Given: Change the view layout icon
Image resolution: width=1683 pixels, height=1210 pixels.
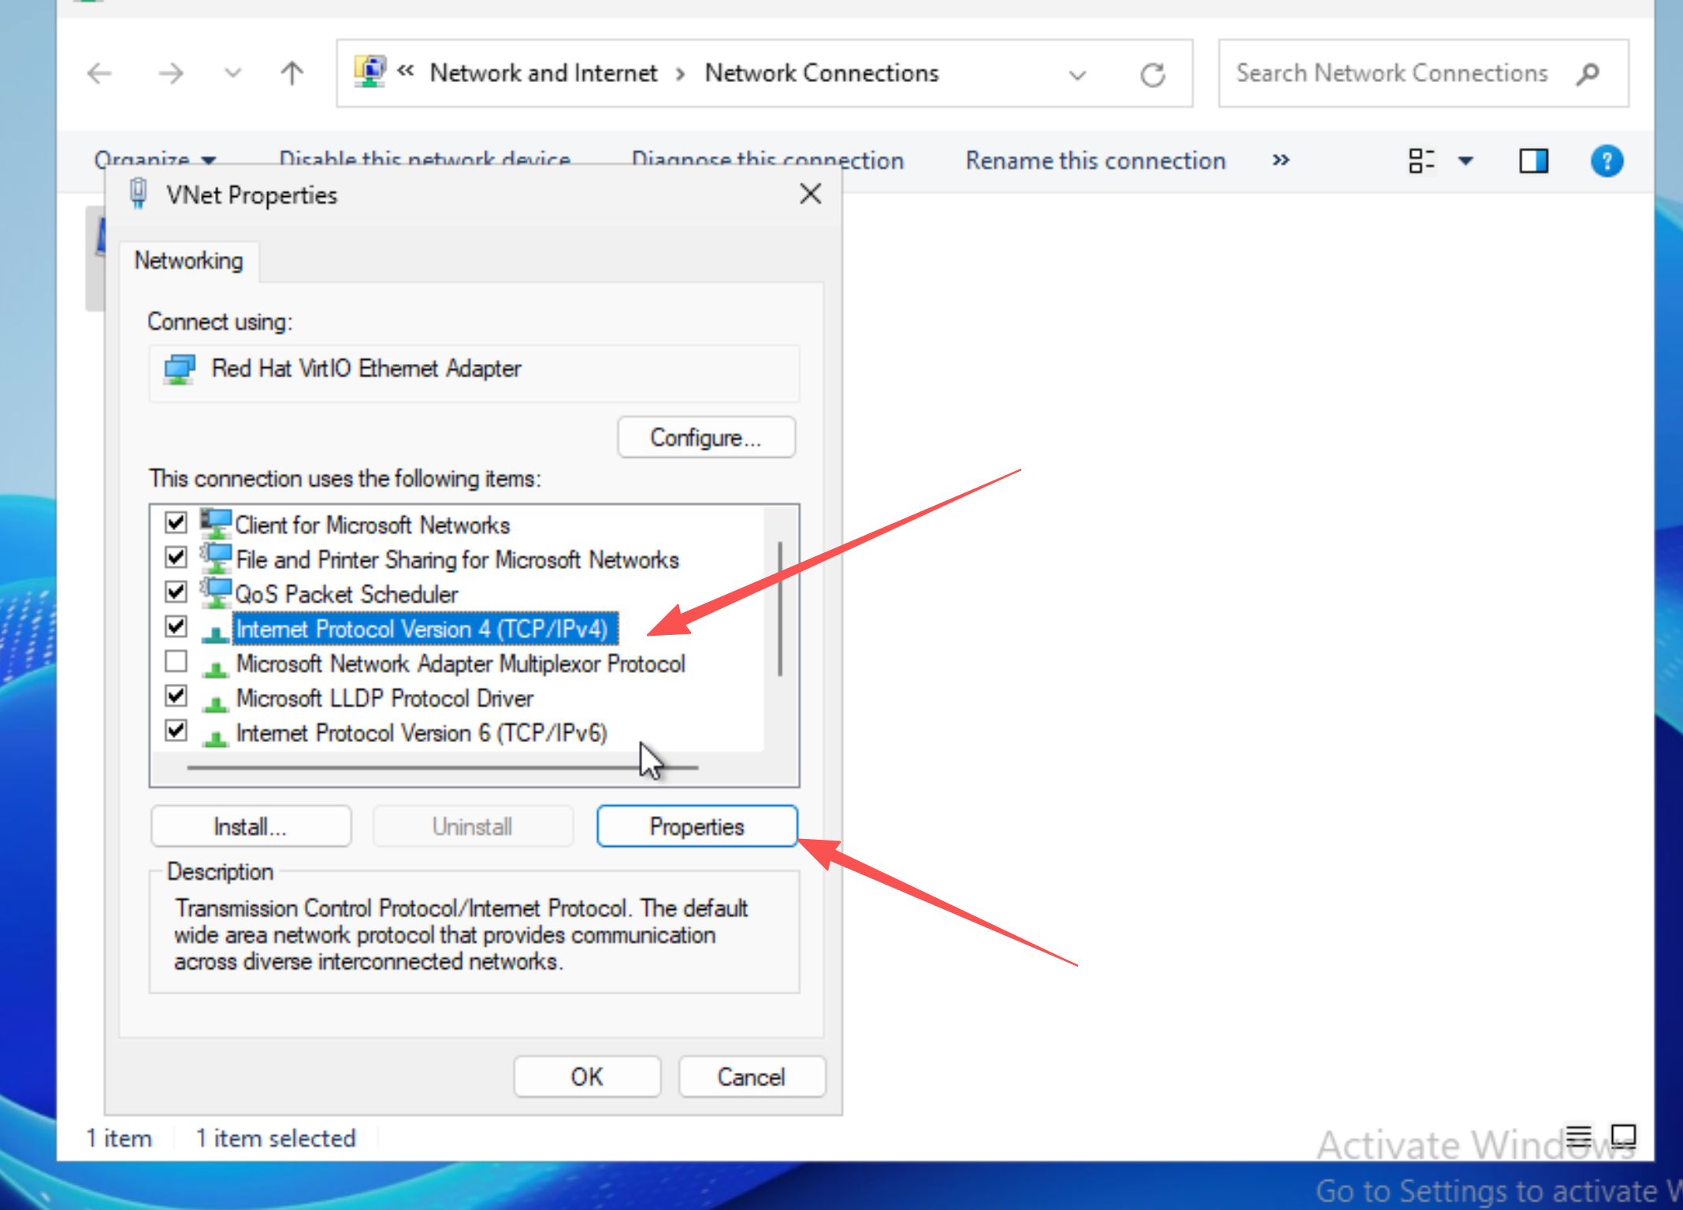Looking at the screenshot, I should (1421, 161).
